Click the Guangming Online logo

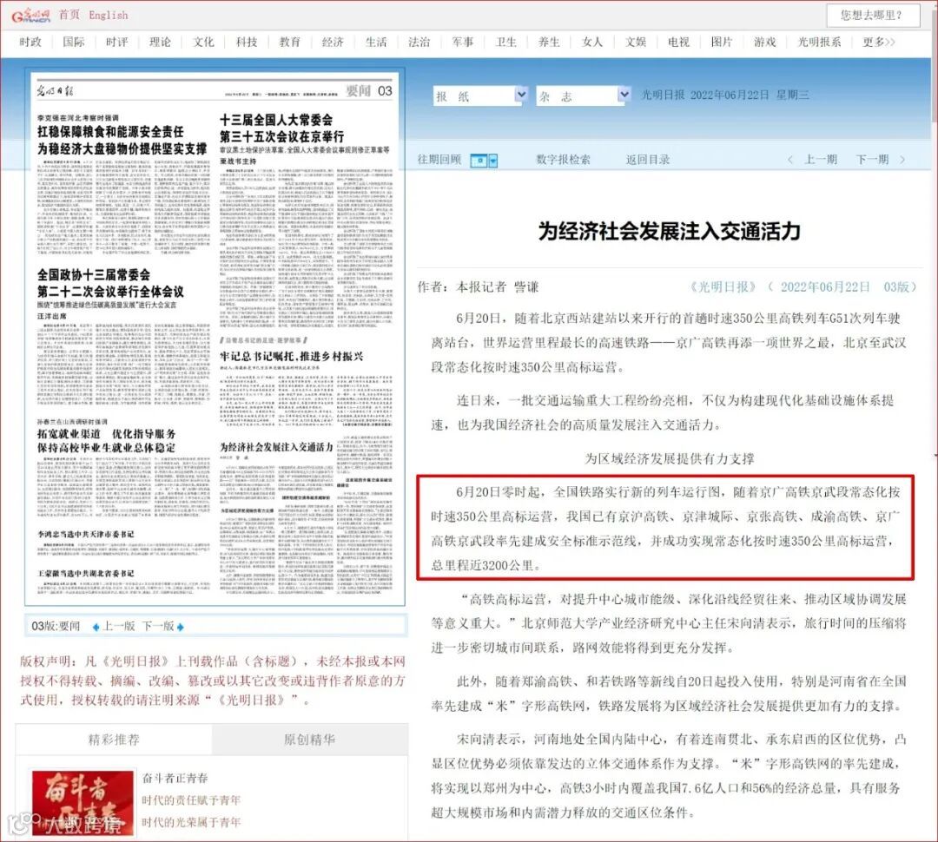tap(31, 15)
